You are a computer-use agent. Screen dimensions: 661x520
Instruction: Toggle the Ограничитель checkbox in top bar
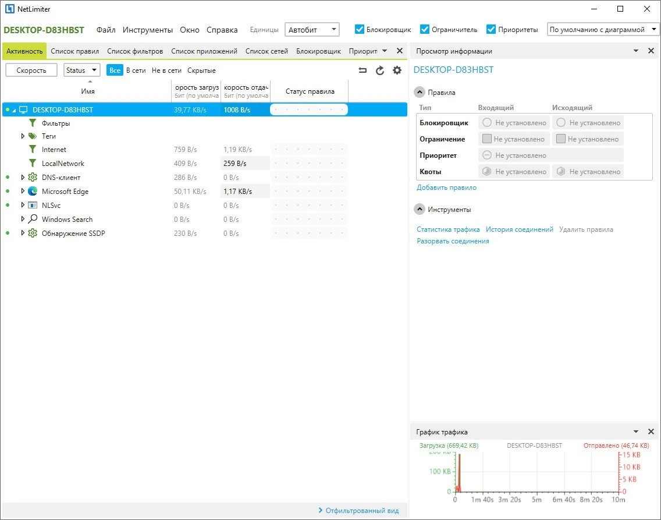[x=425, y=29]
